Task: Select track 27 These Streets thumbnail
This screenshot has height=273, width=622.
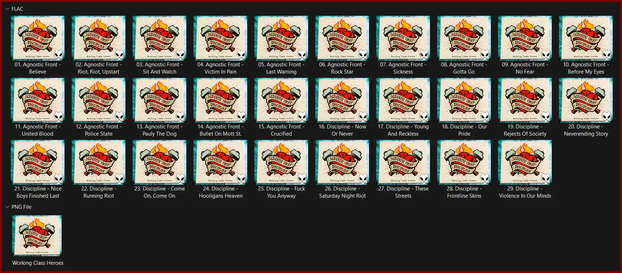Action: [x=403, y=162]
